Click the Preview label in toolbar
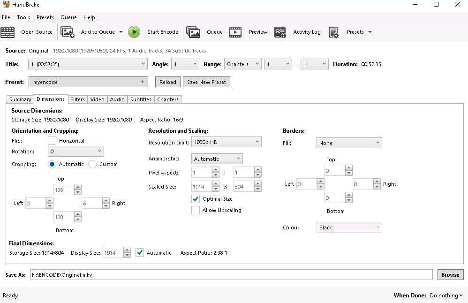Image resolution: width=468 pixels, height=303 pixels. pyautogui.click(x=258, y=32)
